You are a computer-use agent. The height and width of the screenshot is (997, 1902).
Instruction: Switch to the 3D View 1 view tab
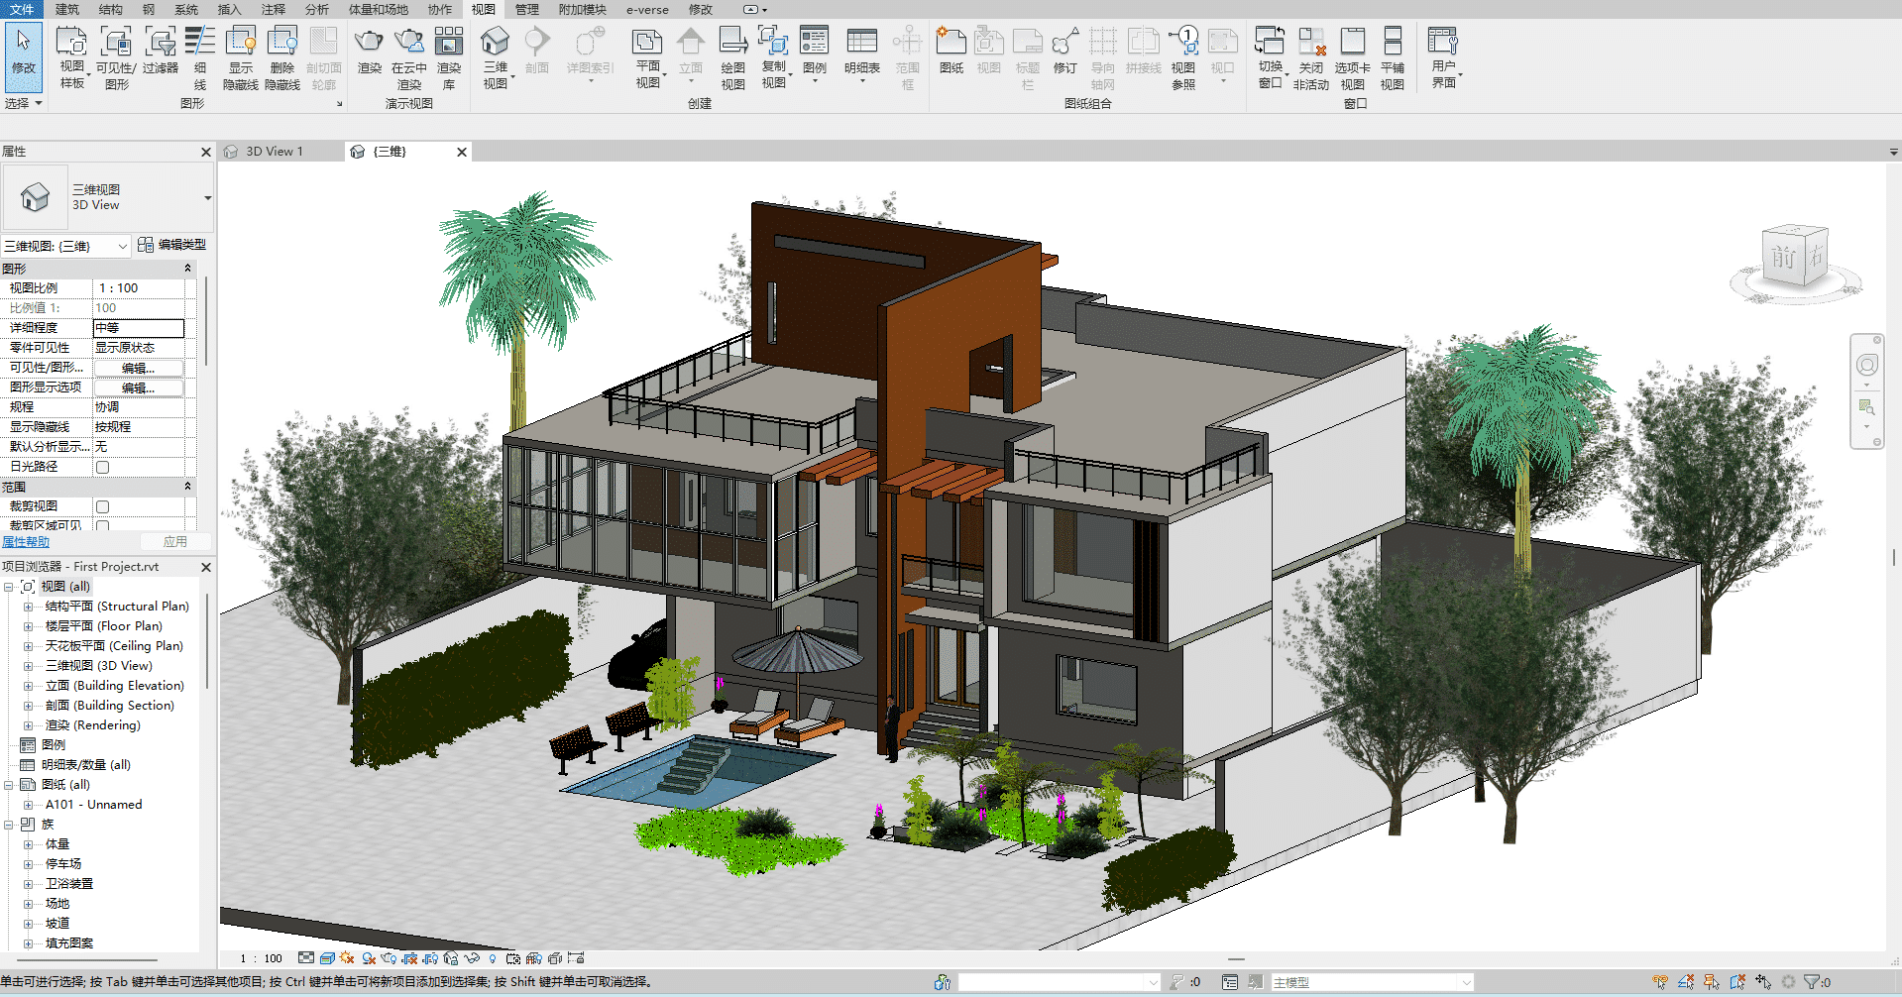point(275,152)
